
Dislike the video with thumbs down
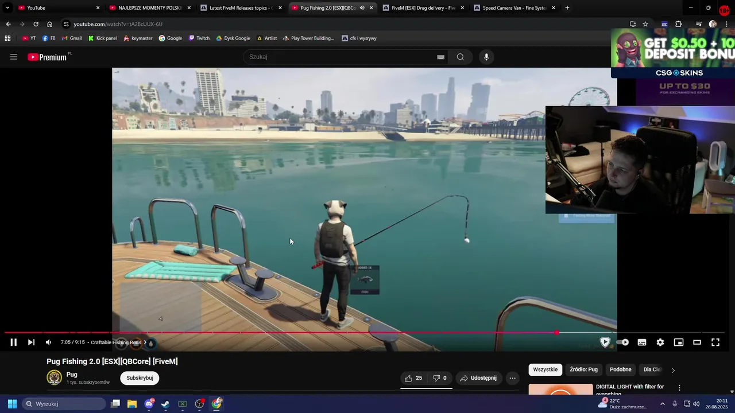click(440, 378)
